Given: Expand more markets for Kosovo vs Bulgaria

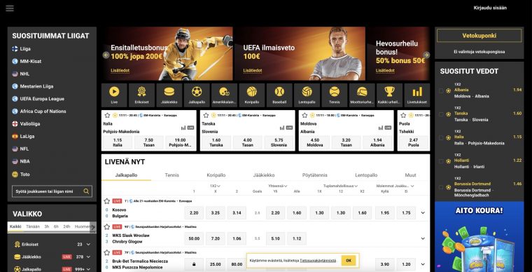Looking at the screenshot, I should point(423,213).
